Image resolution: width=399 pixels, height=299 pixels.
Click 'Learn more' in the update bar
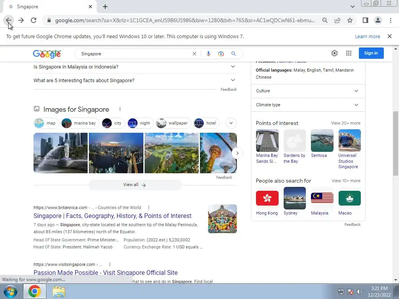(x=367, y=36)
